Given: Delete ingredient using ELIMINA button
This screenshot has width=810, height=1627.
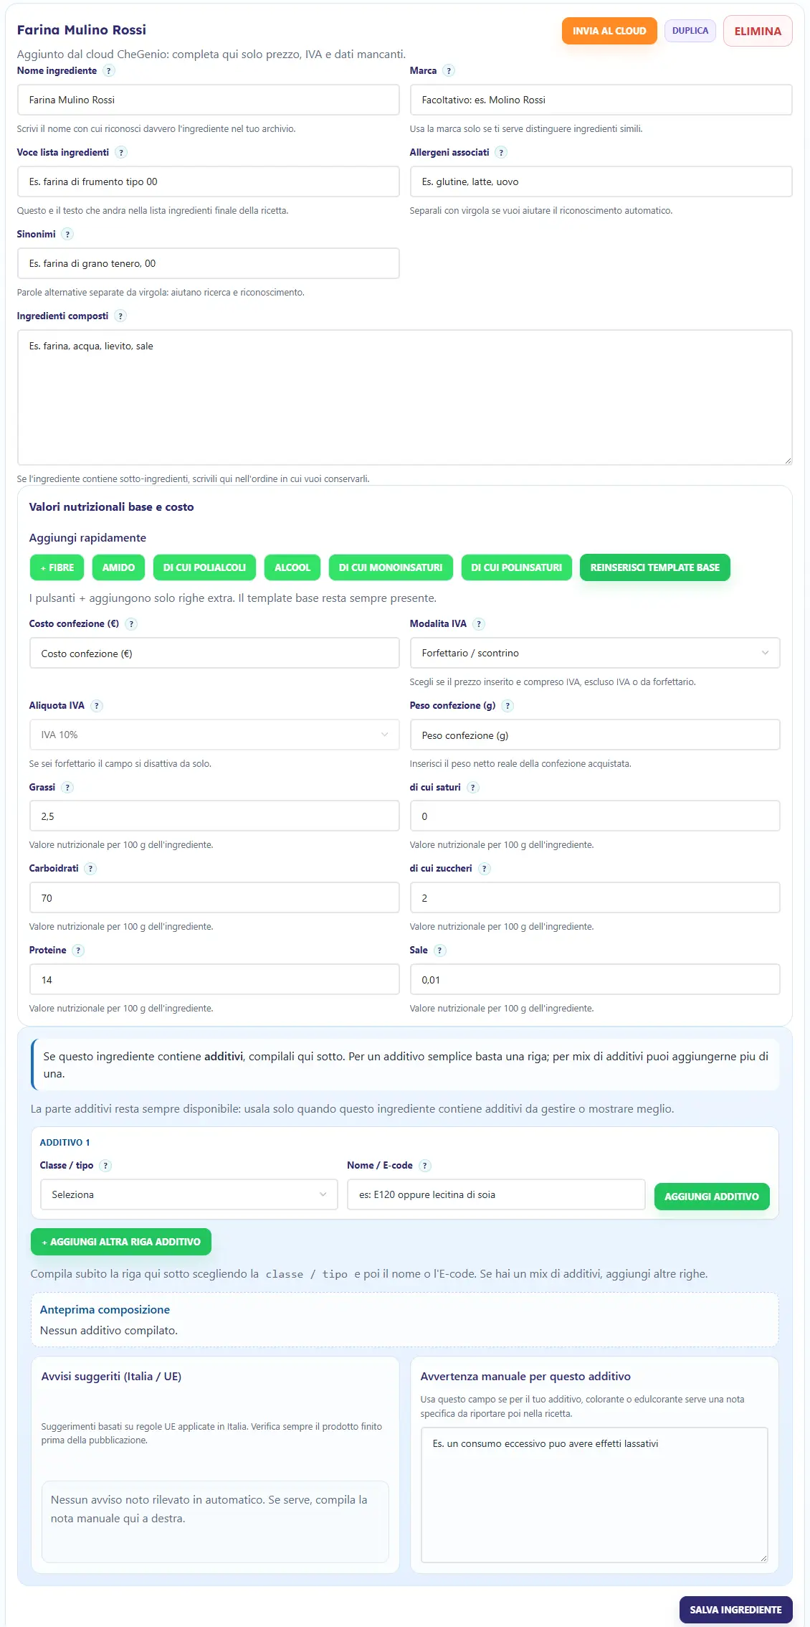Looking at the screenshot, I should (x=758, y=31).
